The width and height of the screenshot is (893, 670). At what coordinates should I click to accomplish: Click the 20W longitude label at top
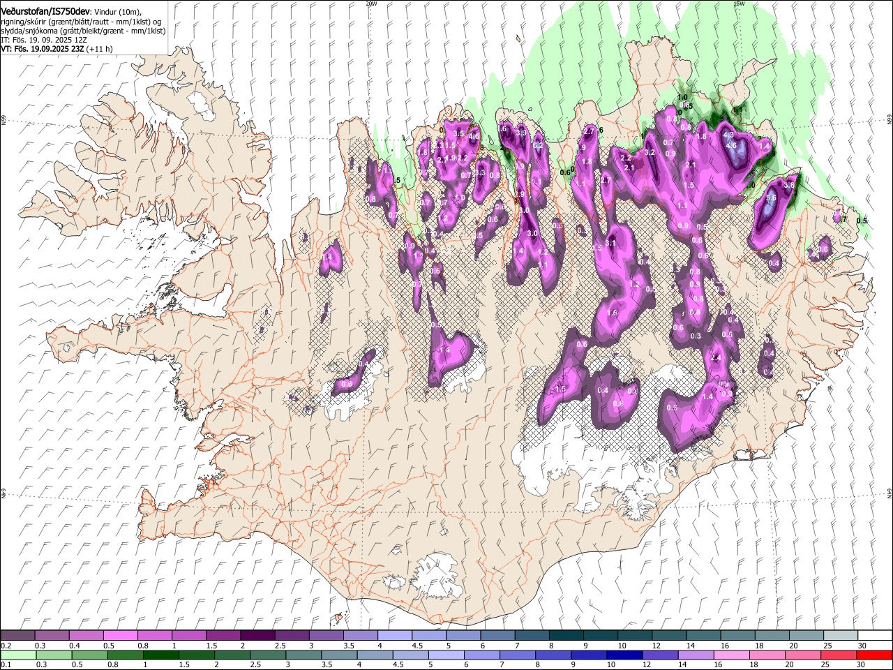click(371, 3)
